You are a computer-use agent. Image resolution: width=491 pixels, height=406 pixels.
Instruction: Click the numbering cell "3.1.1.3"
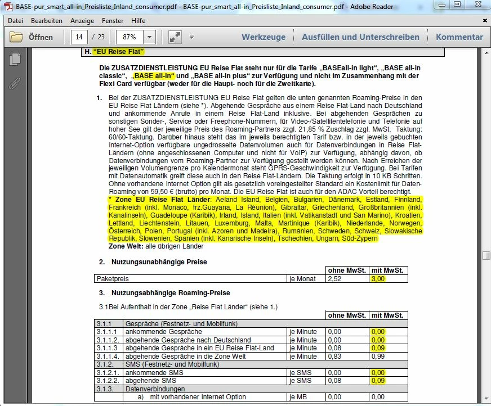(108, 348)
